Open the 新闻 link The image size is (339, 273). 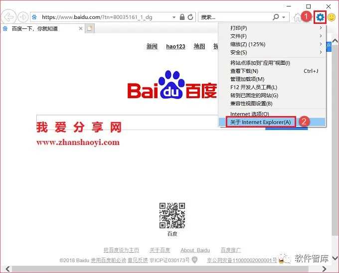point(152,46)
